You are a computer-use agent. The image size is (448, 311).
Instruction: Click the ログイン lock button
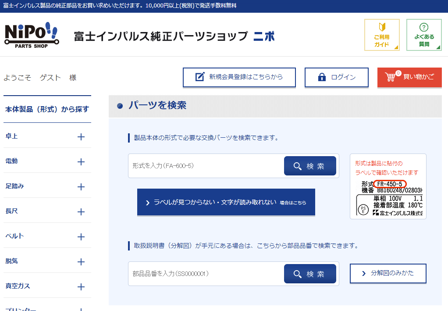click(336, 77)
